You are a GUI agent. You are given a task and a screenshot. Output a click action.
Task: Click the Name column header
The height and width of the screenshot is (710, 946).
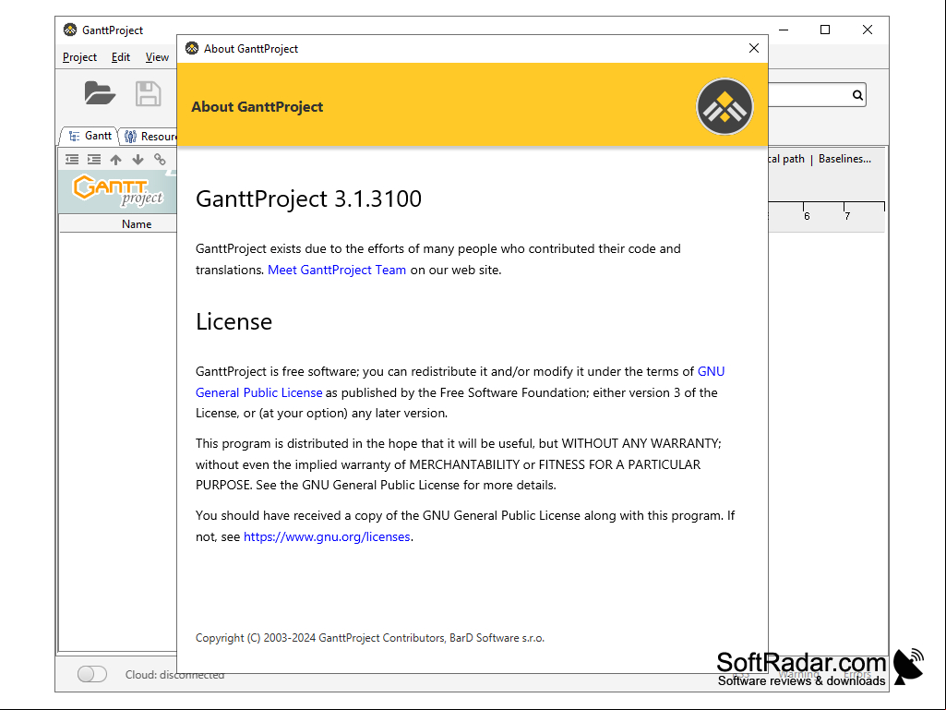(137, 224)
